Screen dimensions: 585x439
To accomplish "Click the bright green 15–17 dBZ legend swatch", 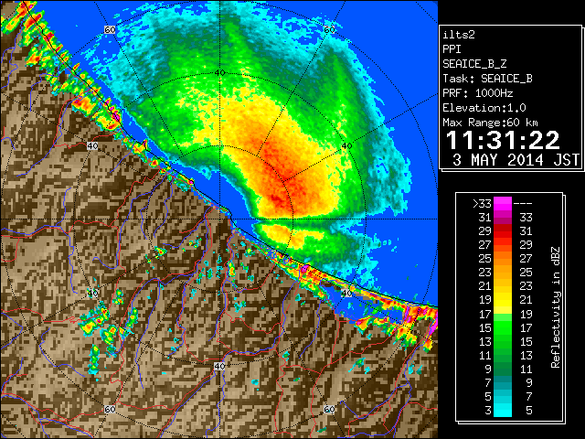I will (503, 327).
